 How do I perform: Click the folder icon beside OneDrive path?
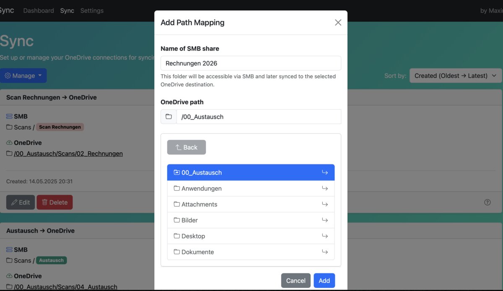click(169, 117)
